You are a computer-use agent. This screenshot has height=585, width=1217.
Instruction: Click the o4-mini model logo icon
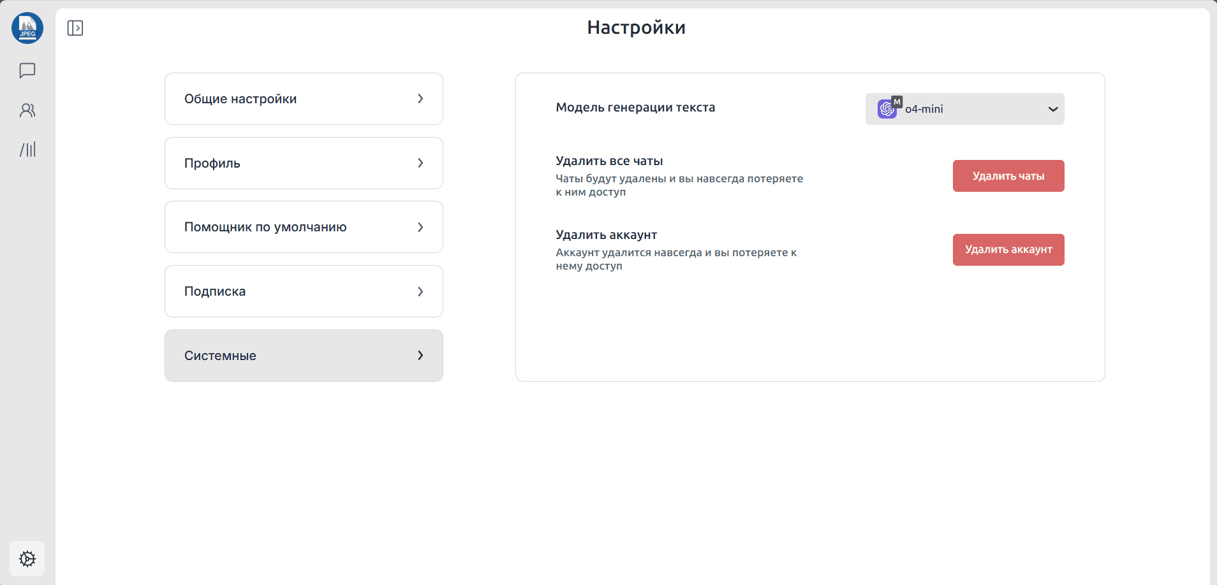tap(887, 109)
